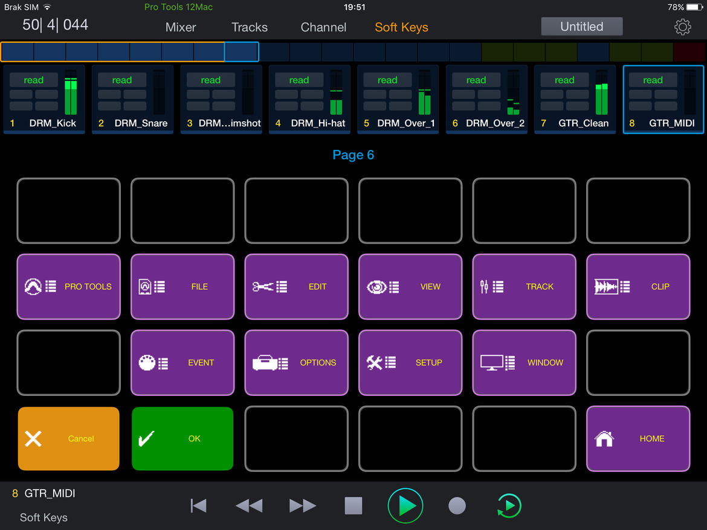Select track 2 DRM_Snare name
Image resolution: width=707 pixels, height=530 pixels.
tap(141, 123)
